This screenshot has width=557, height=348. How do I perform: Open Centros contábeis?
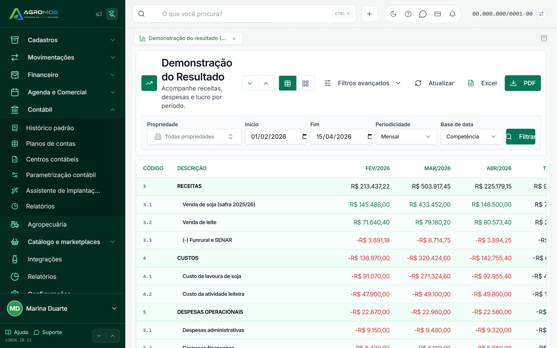[63, 159]
